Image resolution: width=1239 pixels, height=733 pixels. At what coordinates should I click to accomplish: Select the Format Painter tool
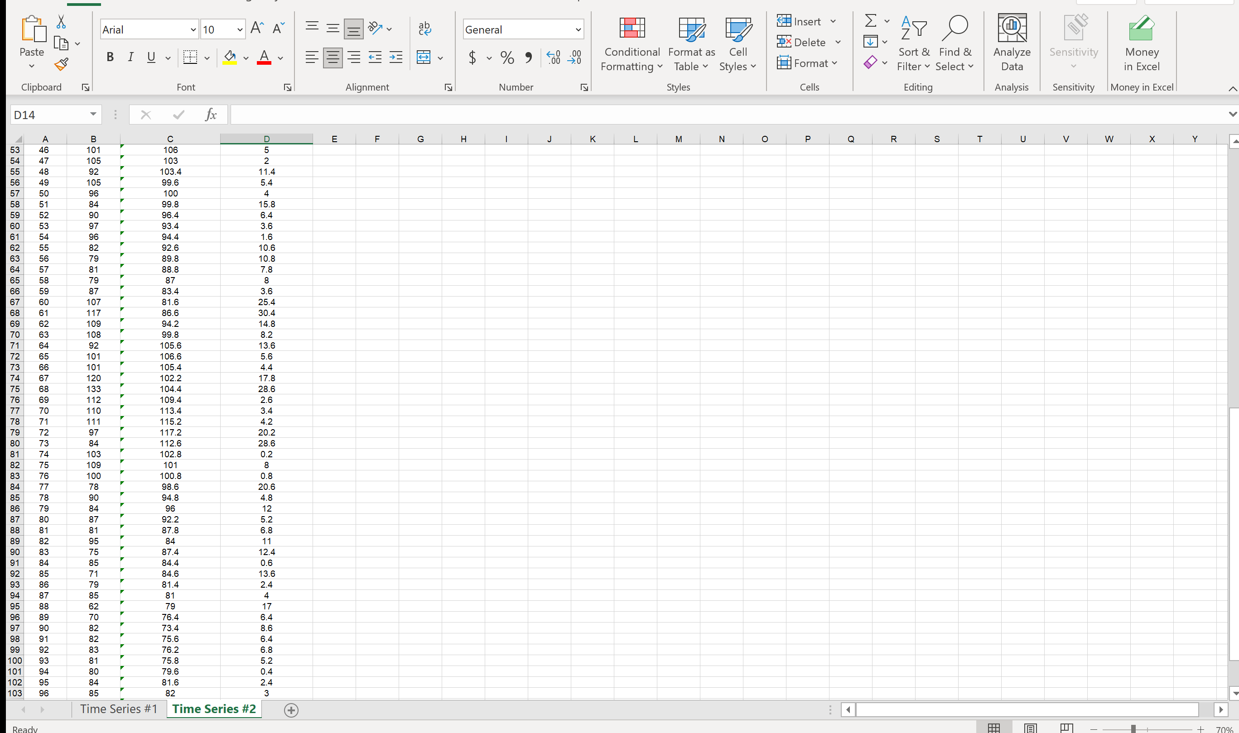(x=61, y=64)
